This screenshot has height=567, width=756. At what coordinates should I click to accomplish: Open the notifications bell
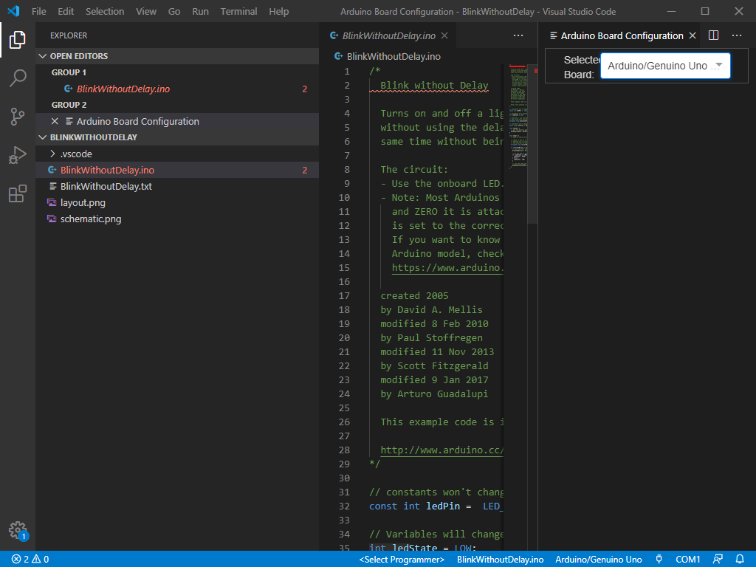point(740,560)
